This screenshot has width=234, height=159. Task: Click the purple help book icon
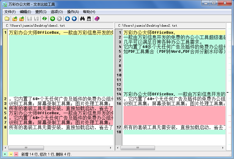point(97,19)
